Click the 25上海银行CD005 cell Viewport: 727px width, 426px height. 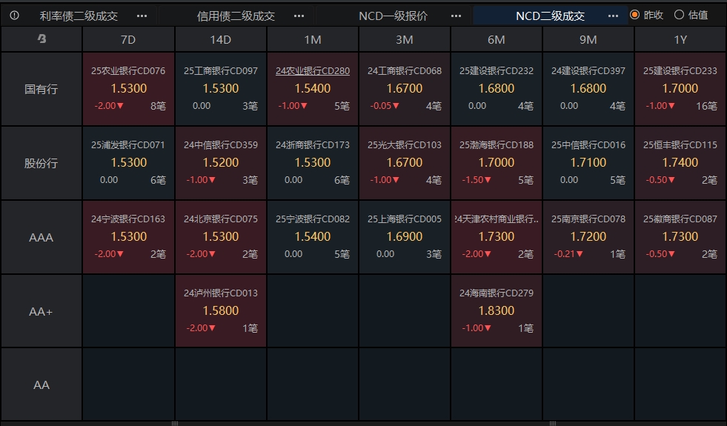[405, 237]
